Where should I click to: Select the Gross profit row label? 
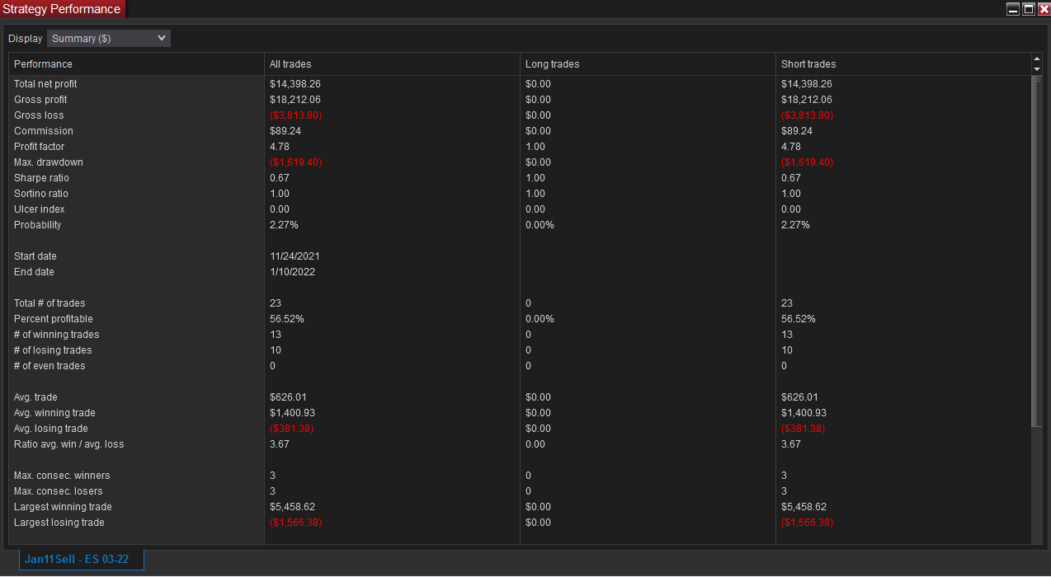40,100
